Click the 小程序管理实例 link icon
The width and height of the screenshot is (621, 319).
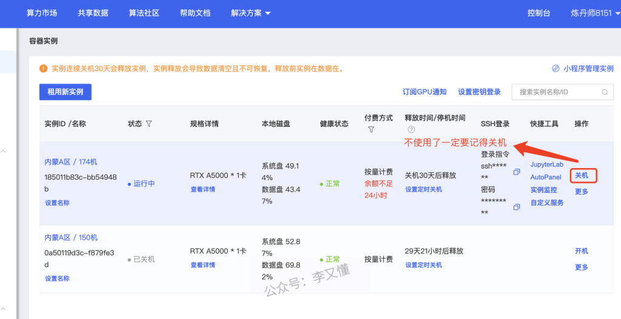[x=556, y=69]
